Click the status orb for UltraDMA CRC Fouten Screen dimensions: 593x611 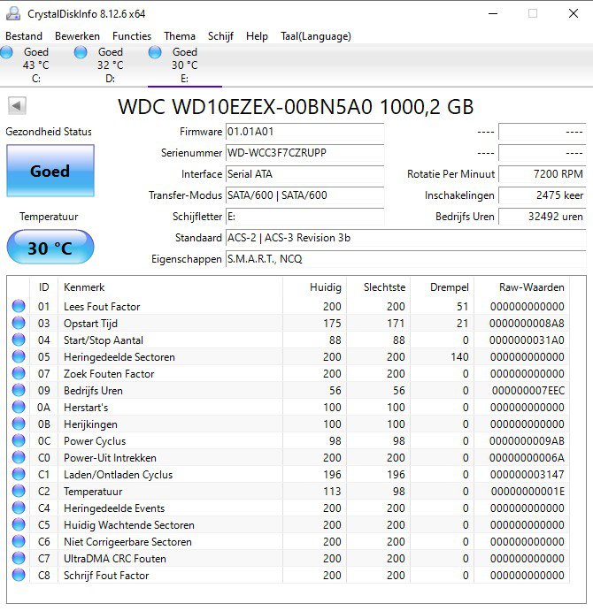19,558
